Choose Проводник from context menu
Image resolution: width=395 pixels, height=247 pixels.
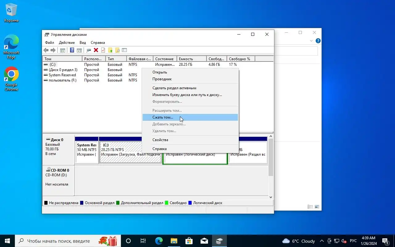click(190, 79)
